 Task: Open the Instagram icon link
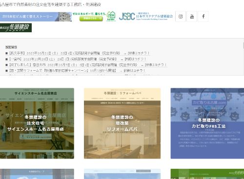pyautogui.click(x=181, y=17)
